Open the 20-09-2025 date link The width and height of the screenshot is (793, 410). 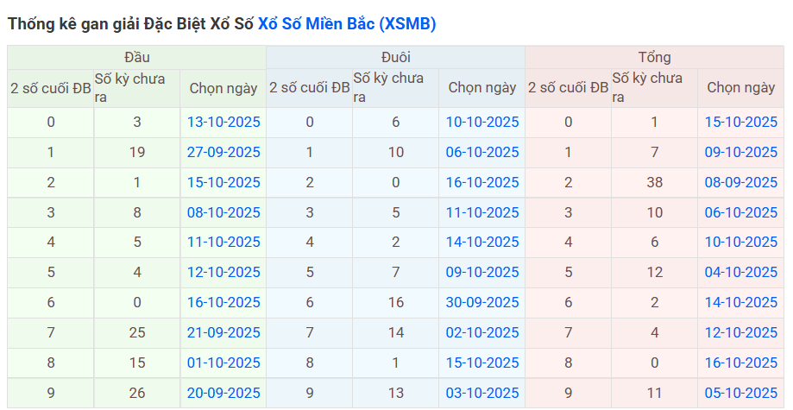[x=223, y=393]
